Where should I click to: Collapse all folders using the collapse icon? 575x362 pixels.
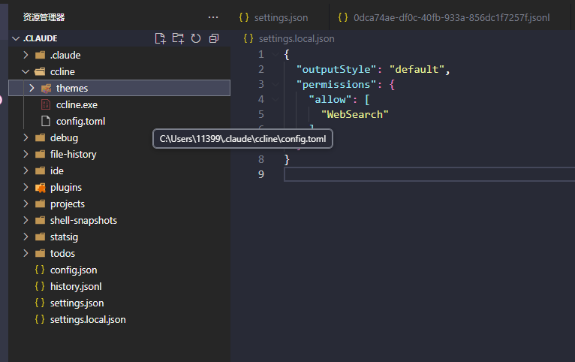click(214, 38)
